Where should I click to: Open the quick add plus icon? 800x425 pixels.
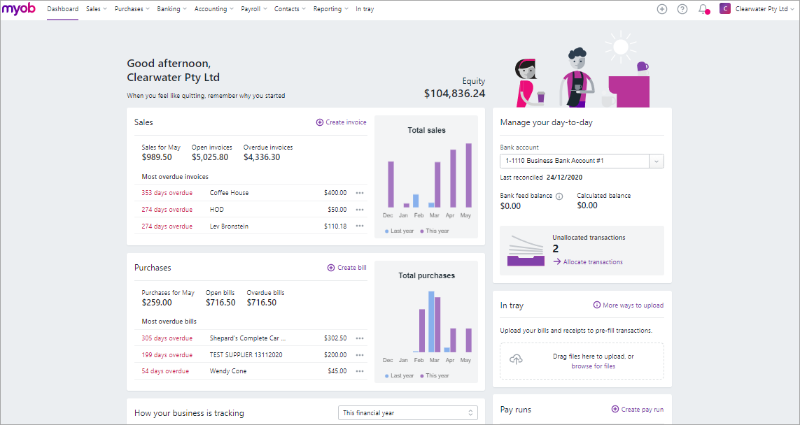click(661, 9)
